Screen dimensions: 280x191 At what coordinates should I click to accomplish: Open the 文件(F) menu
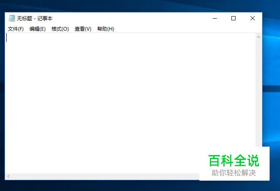pos(16,29)
